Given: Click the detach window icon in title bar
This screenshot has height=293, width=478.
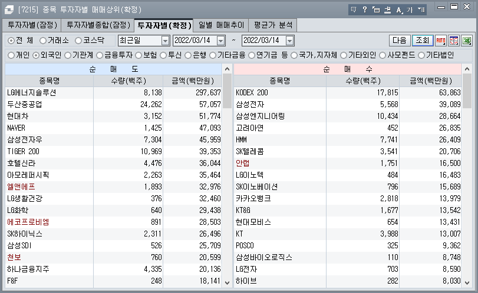Looking at the screenshot, I should click(x=376, y=10).
